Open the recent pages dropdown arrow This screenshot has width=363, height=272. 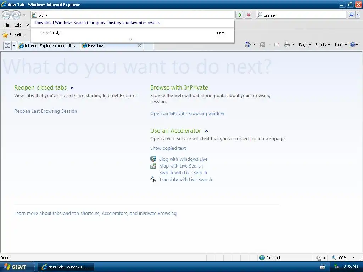(24, 15)
